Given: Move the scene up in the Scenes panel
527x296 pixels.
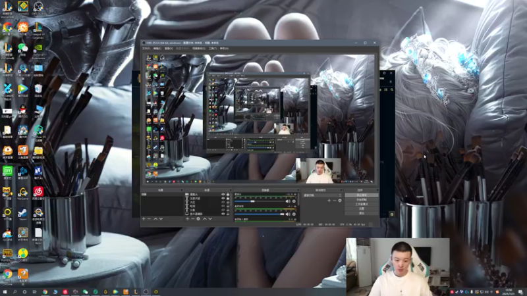Looking at the screenshot, I should click(155, 219).
